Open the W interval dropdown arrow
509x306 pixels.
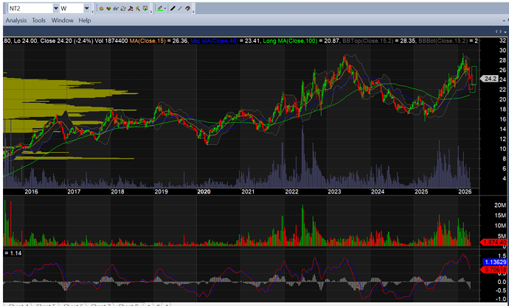[x=86, y=8]
